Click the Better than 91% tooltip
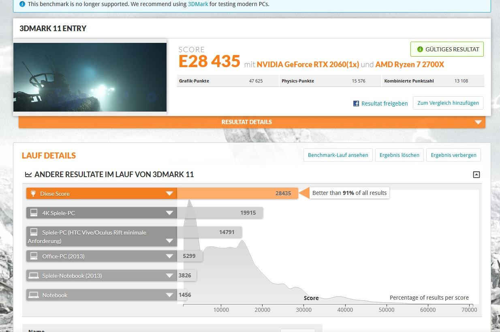Image resolution: width=500 pixels, height=332 pixels. pyautogui.click(x=349, y=193)
